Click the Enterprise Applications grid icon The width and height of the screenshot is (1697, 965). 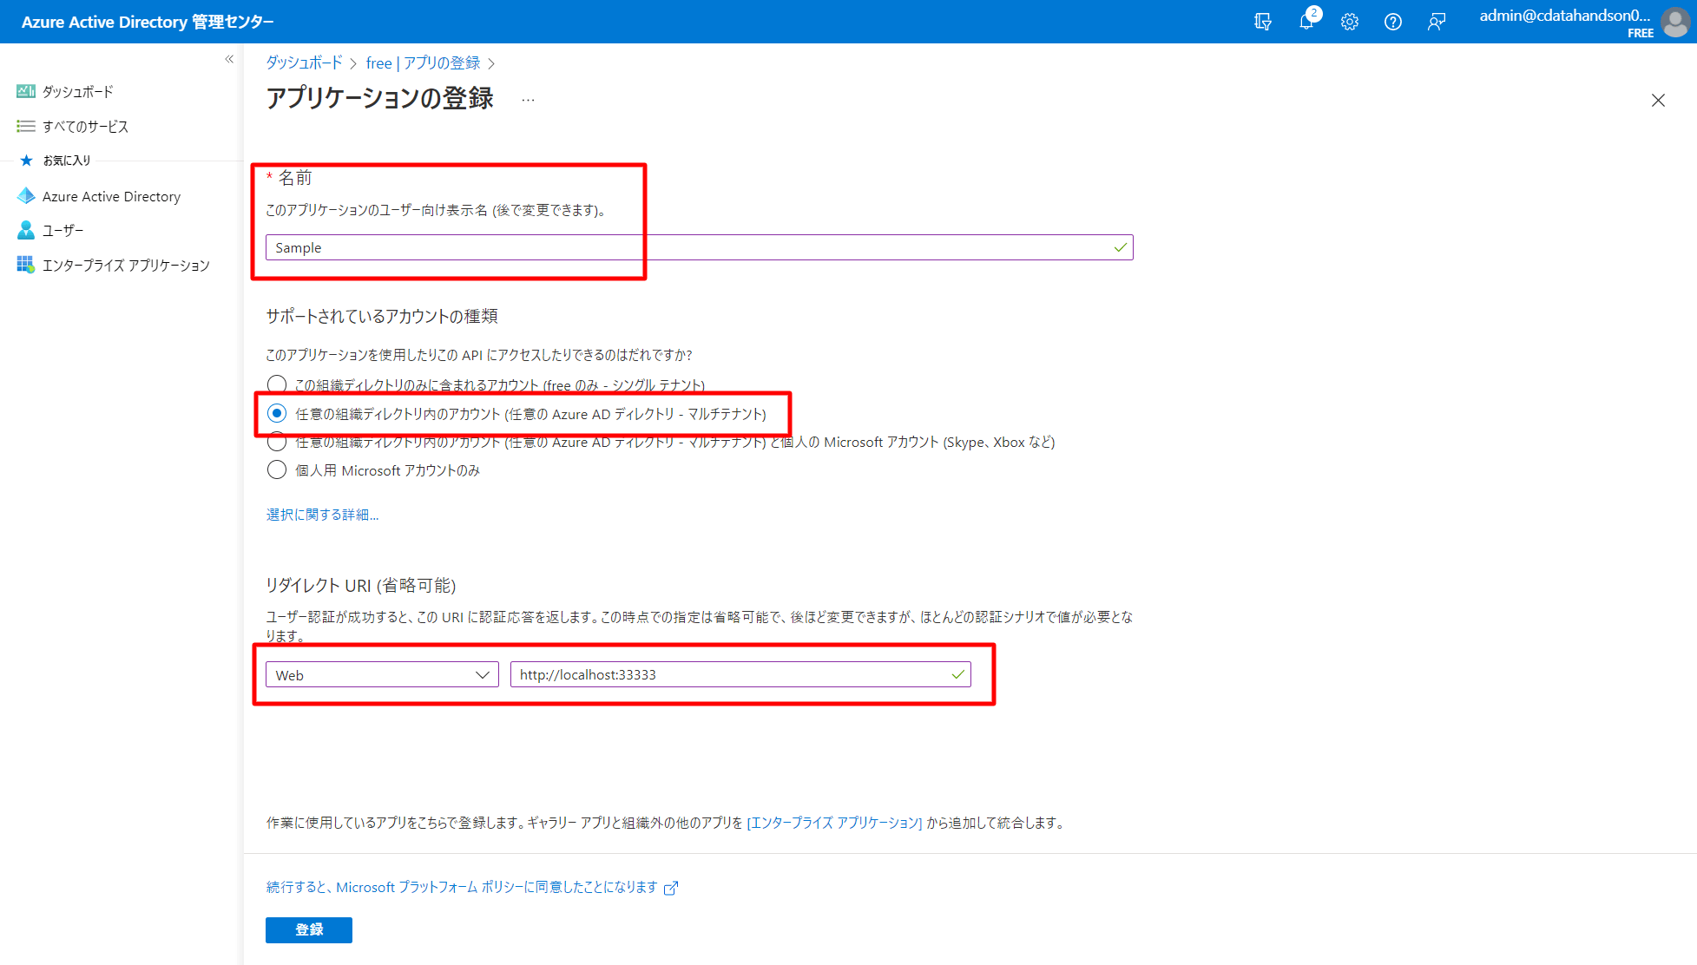pos(26,265)
